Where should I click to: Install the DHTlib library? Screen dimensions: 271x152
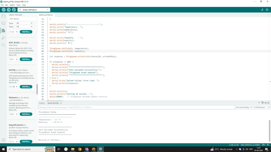coord(26,87)
